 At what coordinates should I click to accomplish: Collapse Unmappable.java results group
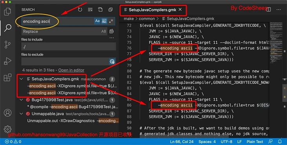(x=22, y=114)
